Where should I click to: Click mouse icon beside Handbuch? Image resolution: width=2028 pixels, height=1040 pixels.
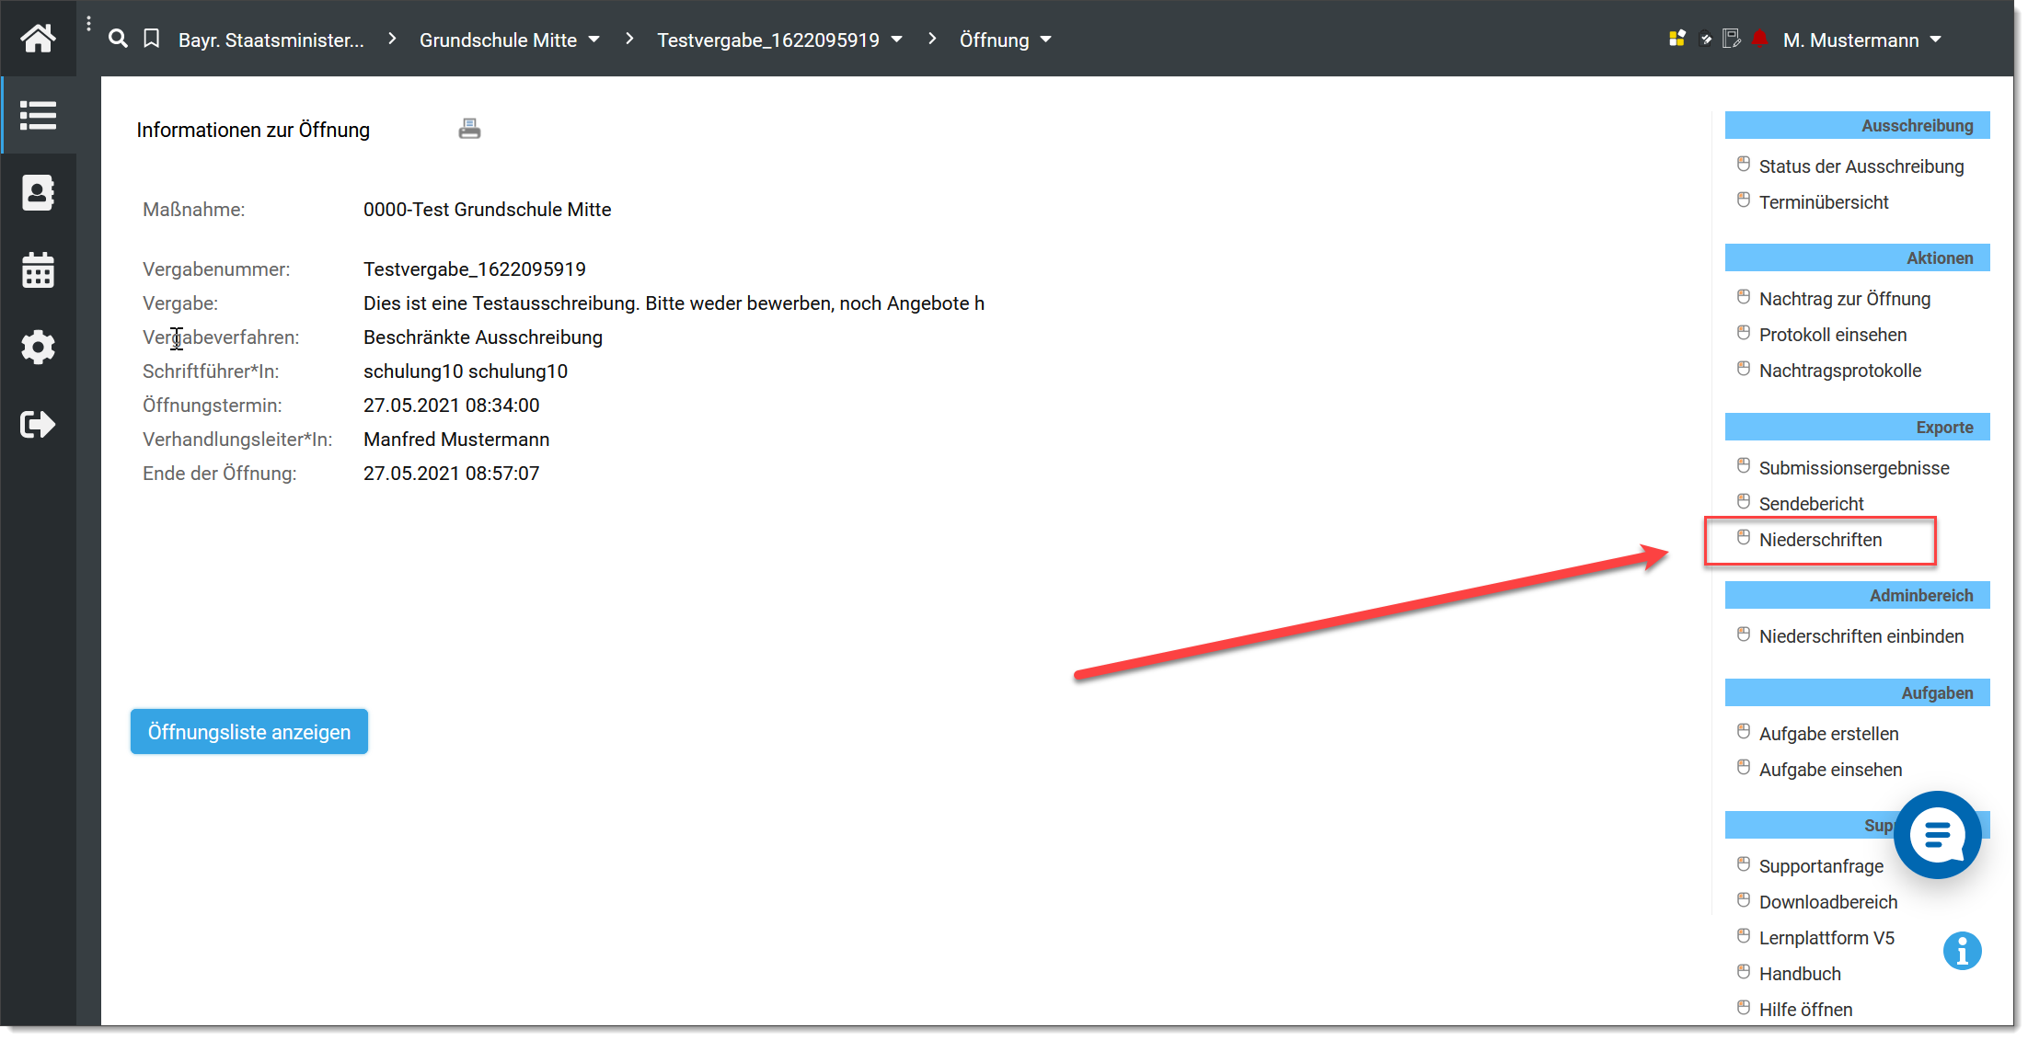1743,972
